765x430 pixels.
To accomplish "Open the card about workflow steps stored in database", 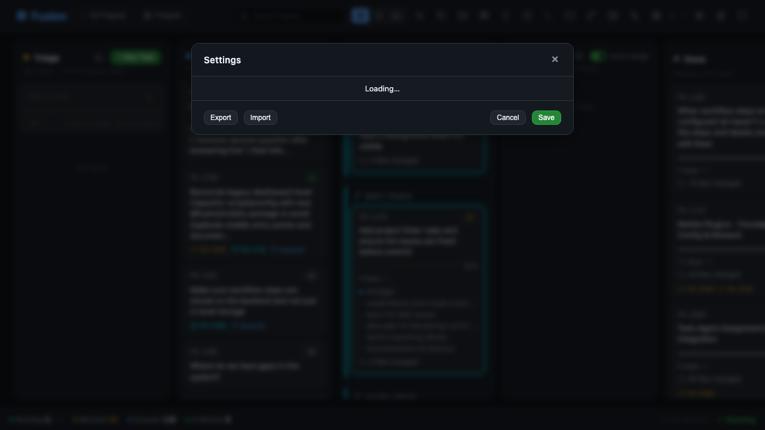I will tap(253, 300).
